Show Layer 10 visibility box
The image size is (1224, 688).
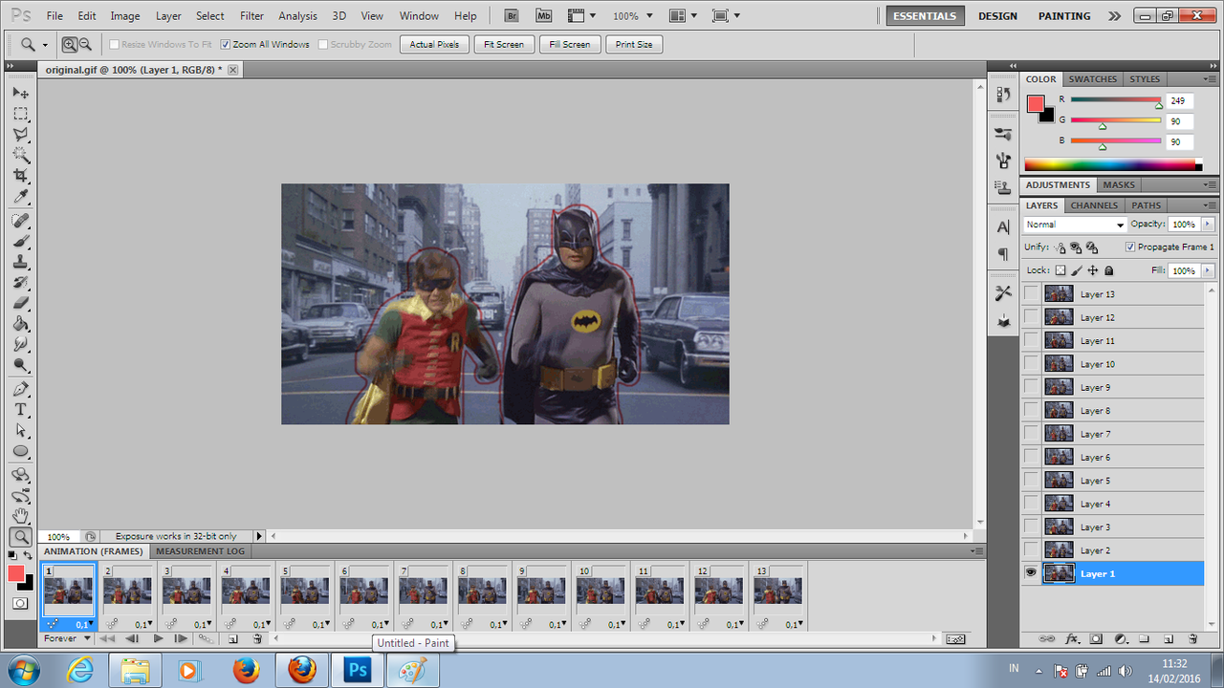point(1031,364)
